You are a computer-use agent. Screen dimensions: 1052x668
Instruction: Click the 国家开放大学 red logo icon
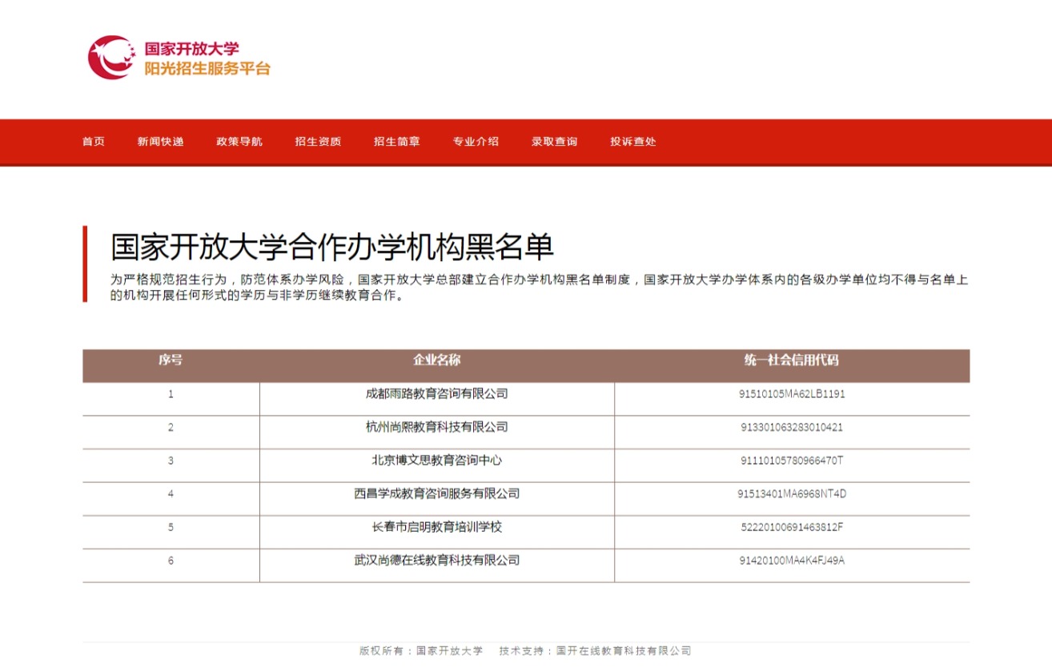pyautogui.click(x=110, y=57)
